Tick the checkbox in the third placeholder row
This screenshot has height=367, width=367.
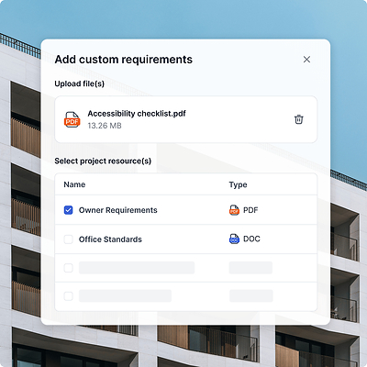tap(68, 268)
